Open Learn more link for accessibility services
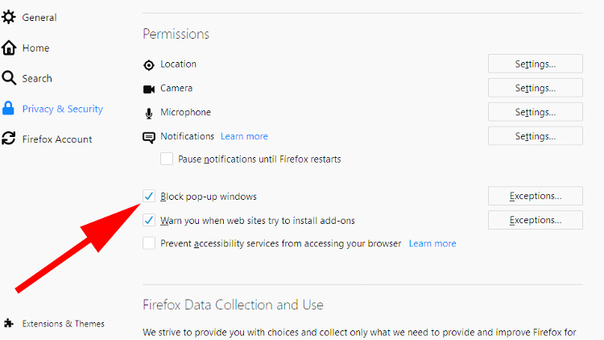The width and height of the screenshot is (604, 340). click(432, 243)
